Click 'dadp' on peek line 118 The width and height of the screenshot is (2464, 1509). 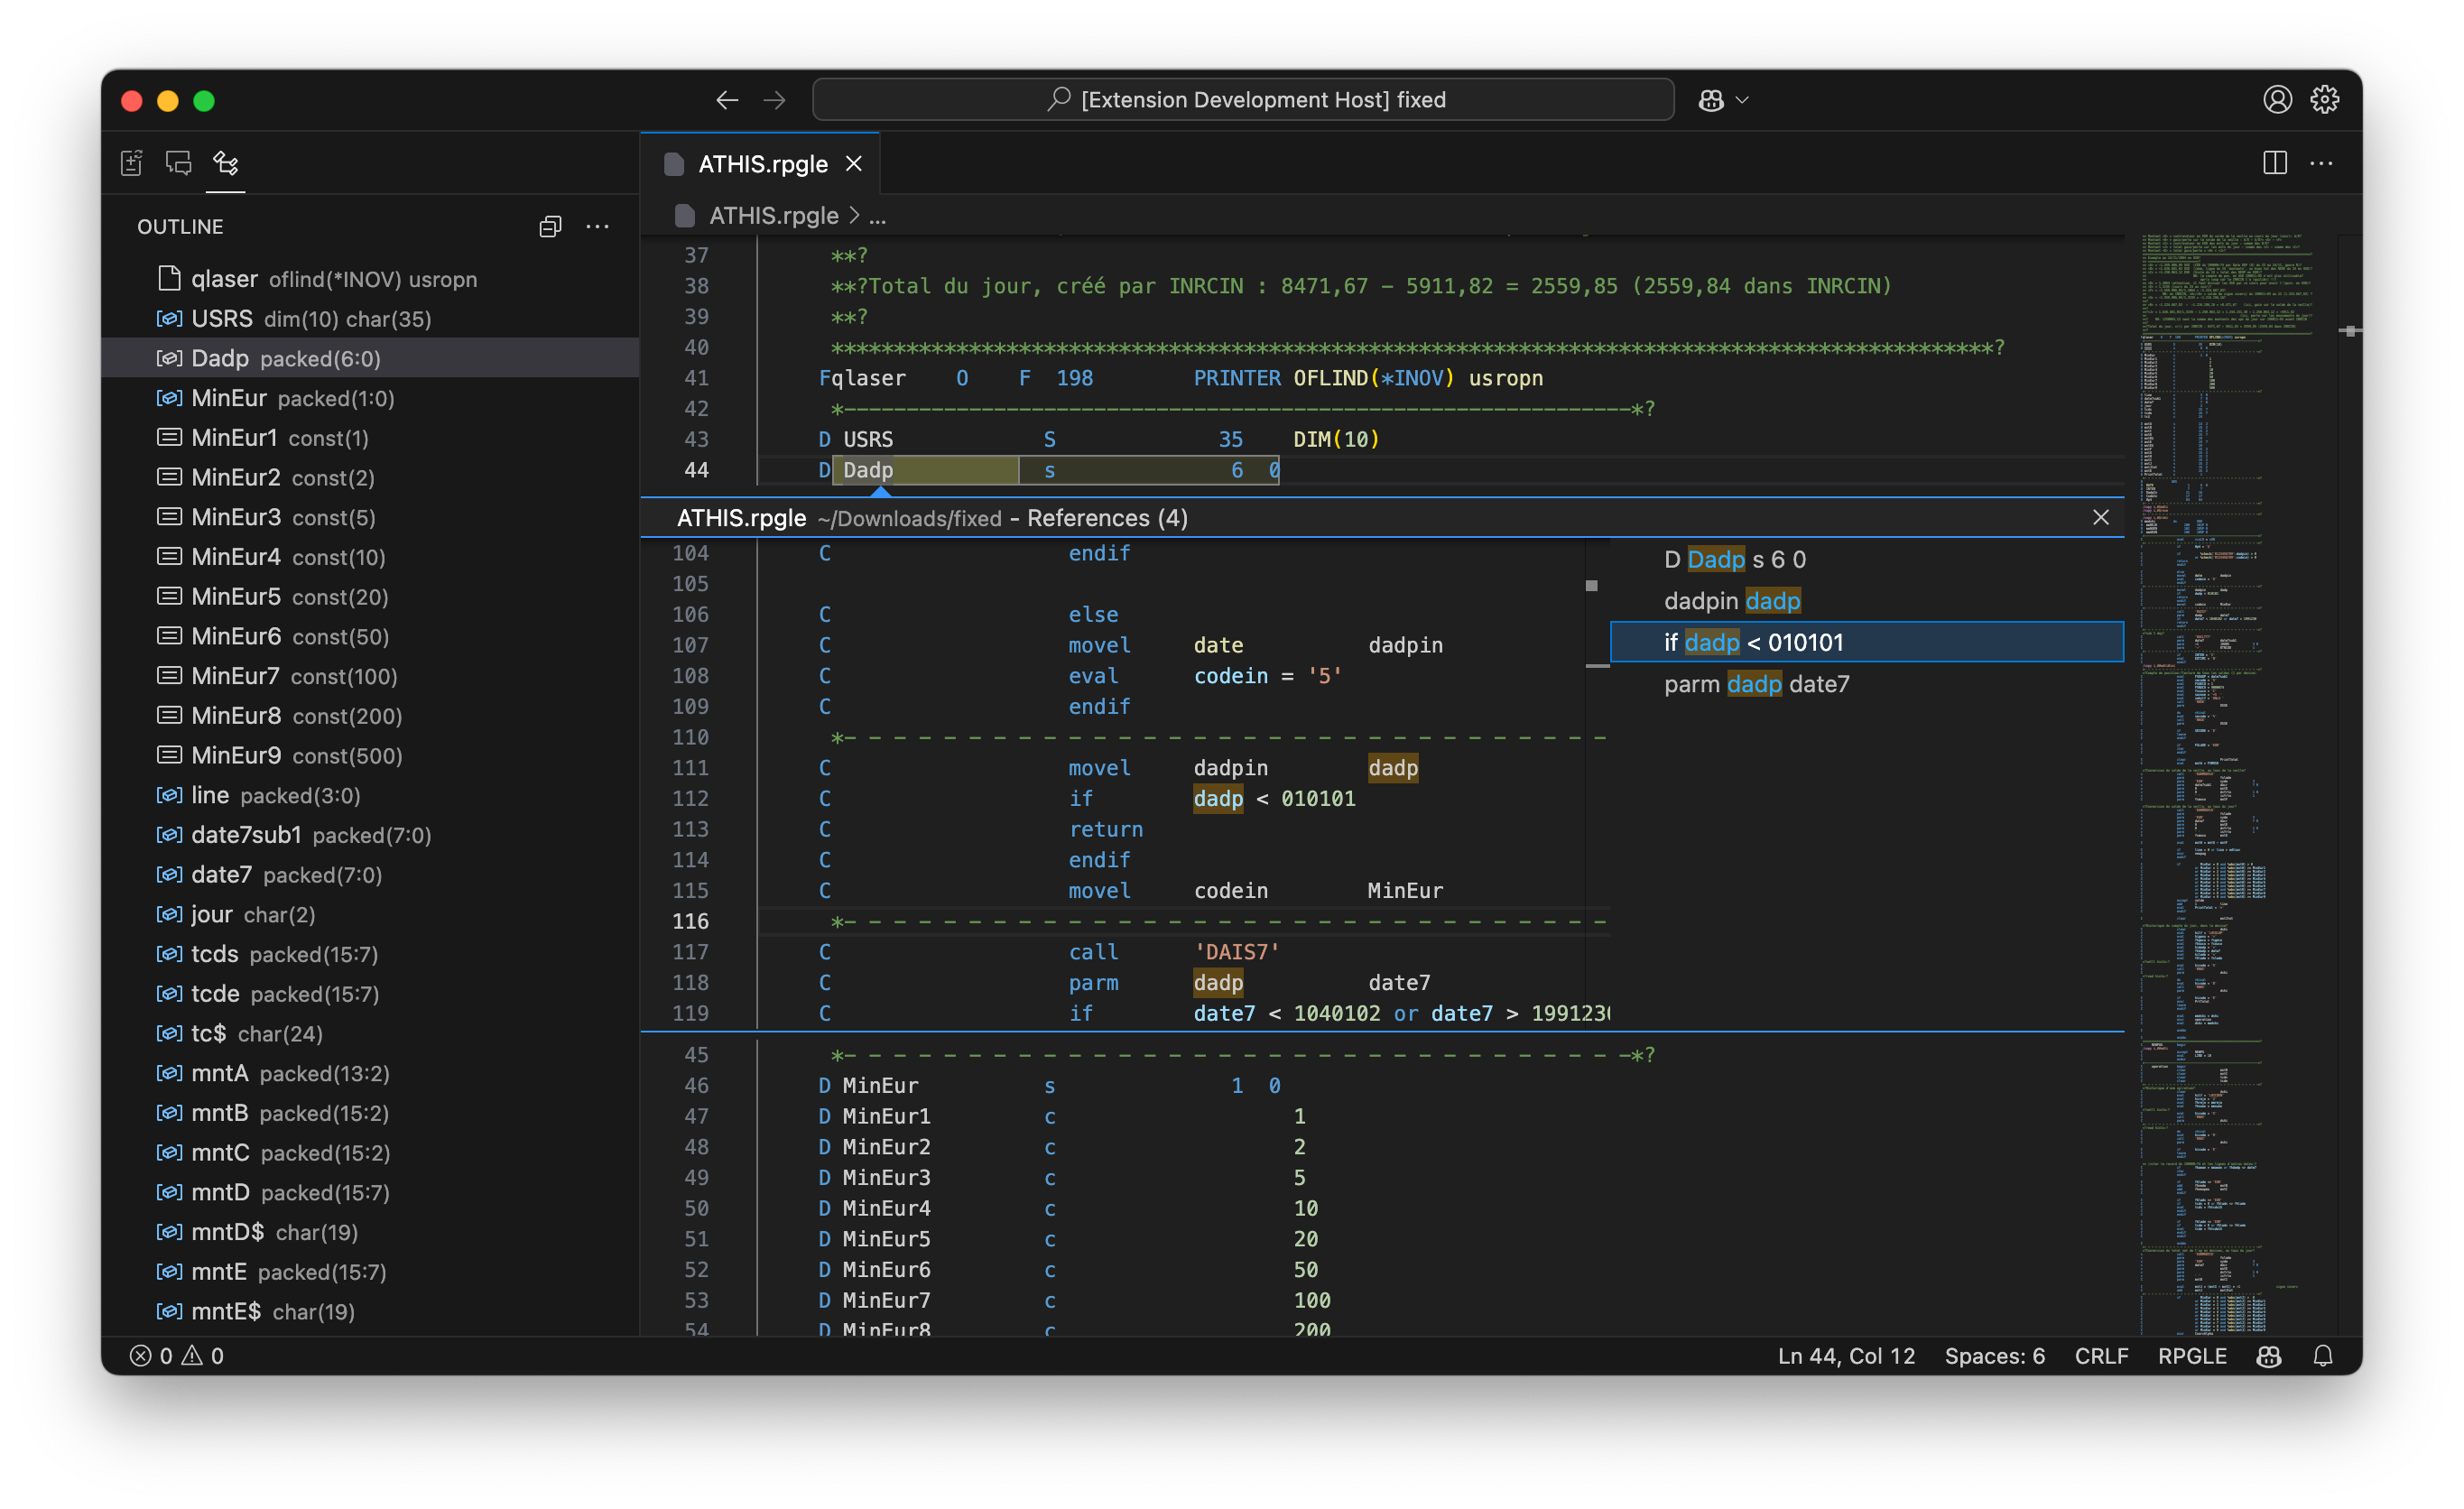click(1218, 983)
